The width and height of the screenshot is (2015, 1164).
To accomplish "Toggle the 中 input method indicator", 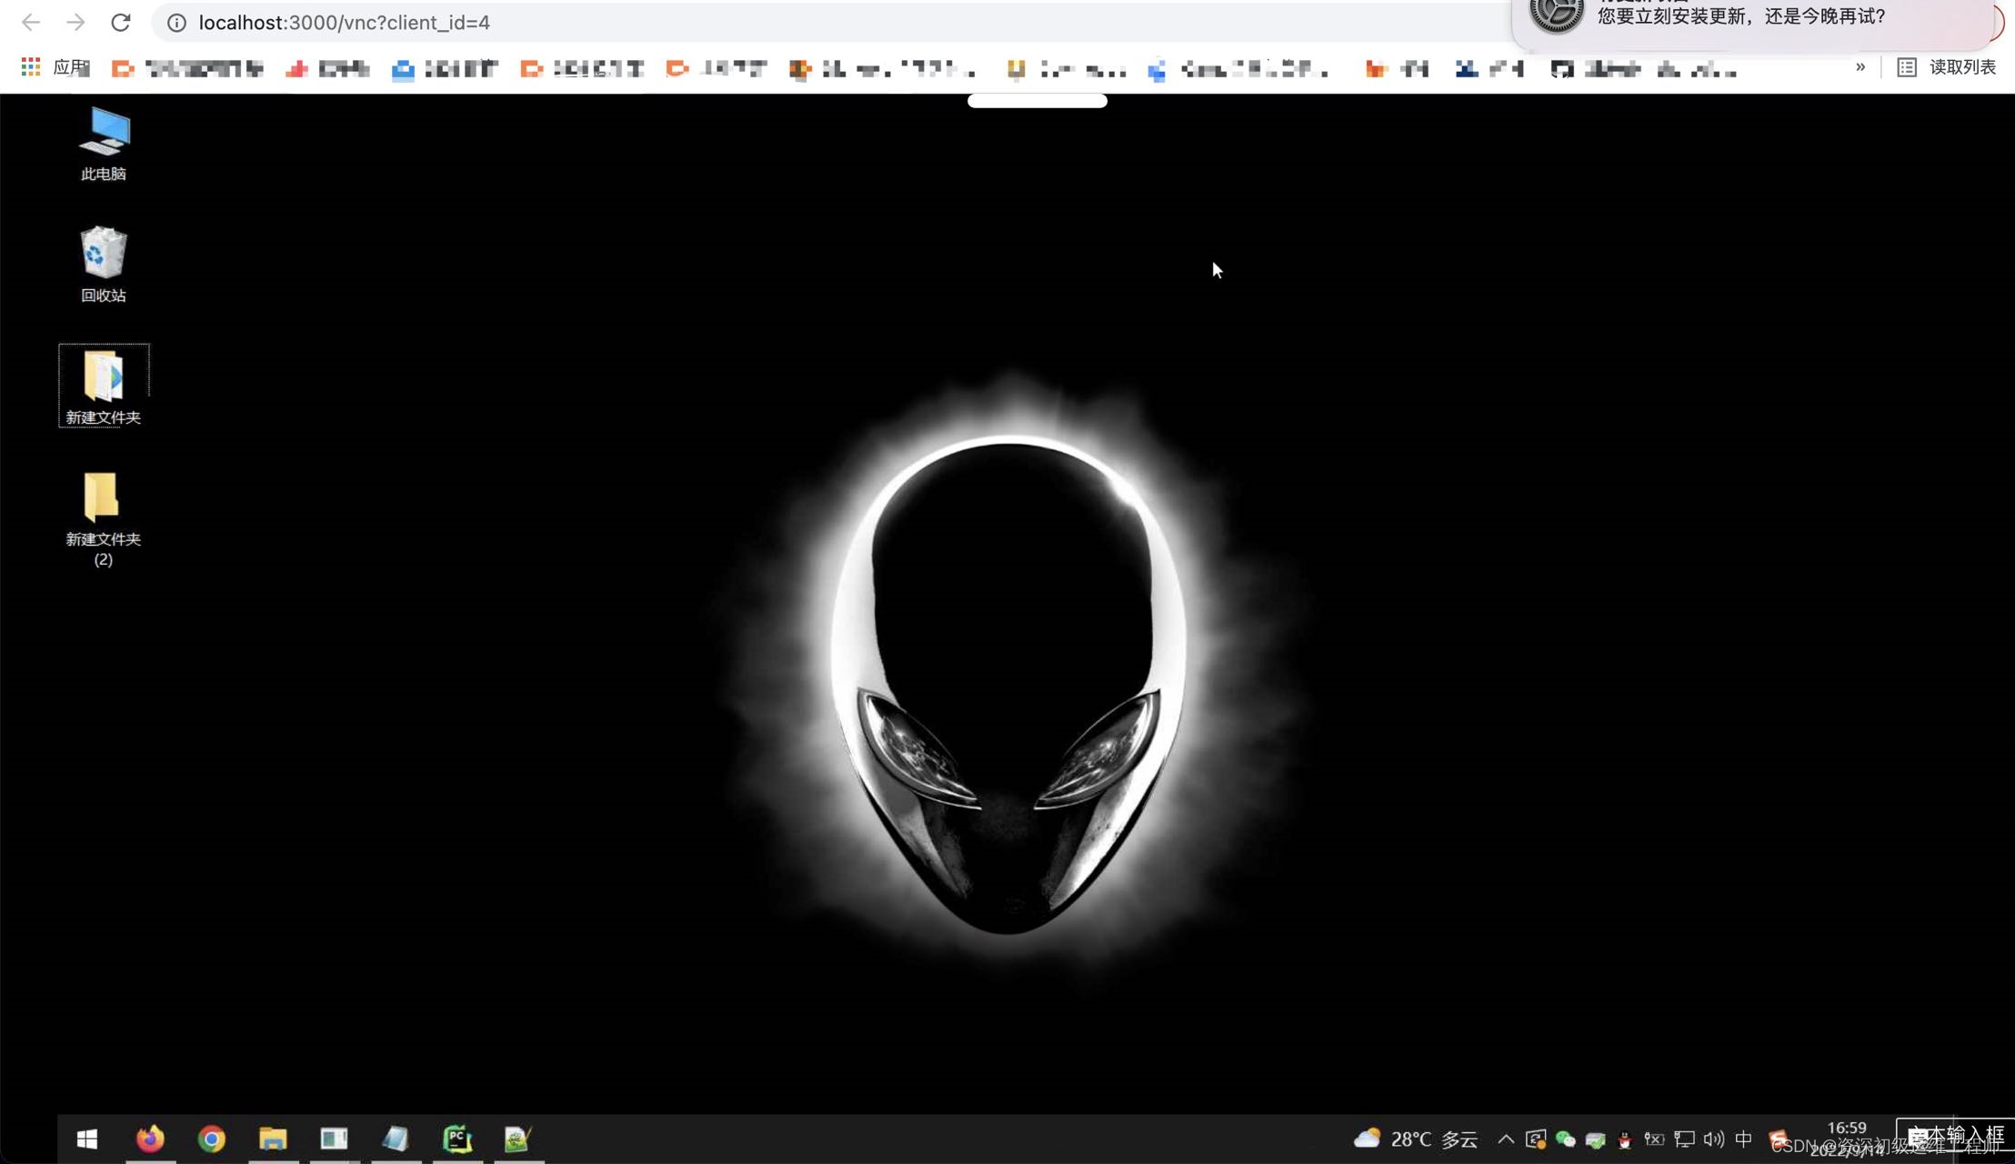I will [1743, 1139].
